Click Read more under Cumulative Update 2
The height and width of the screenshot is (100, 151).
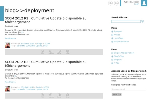tap(11, 82)
